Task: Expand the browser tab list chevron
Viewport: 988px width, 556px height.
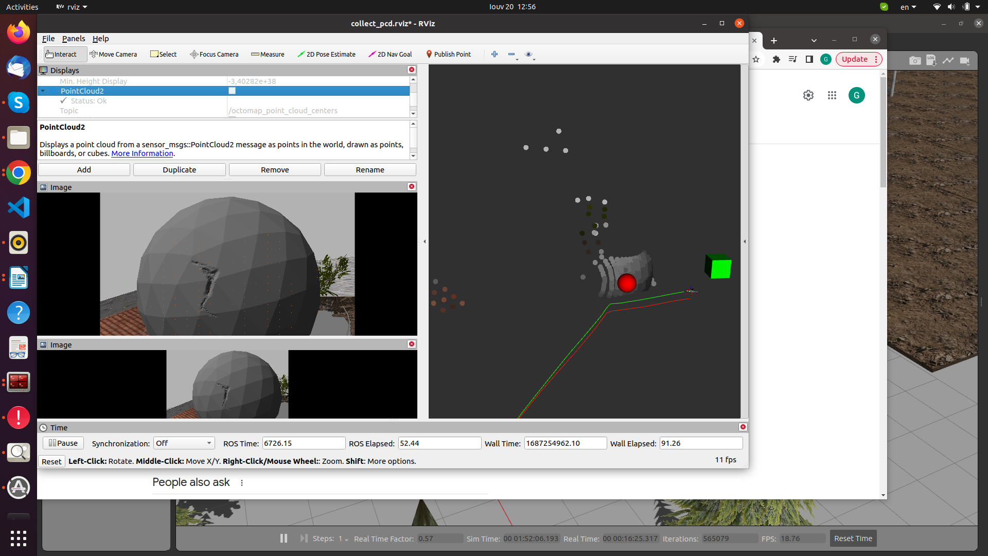Action: click(814, 41)
